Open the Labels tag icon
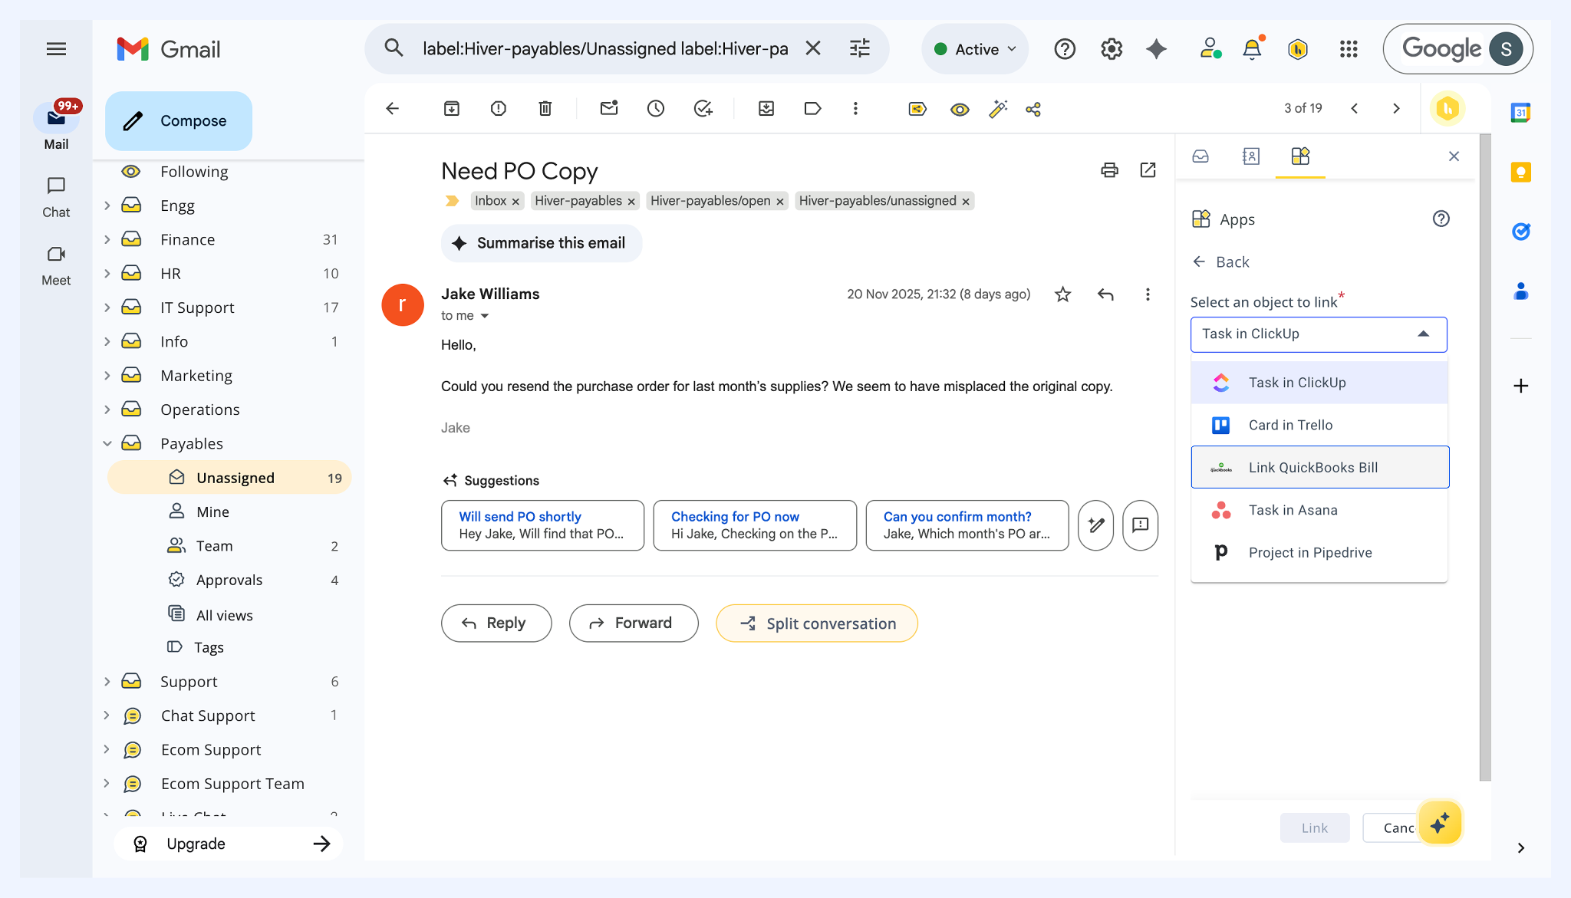1571x898 pixels. (813, 109)
